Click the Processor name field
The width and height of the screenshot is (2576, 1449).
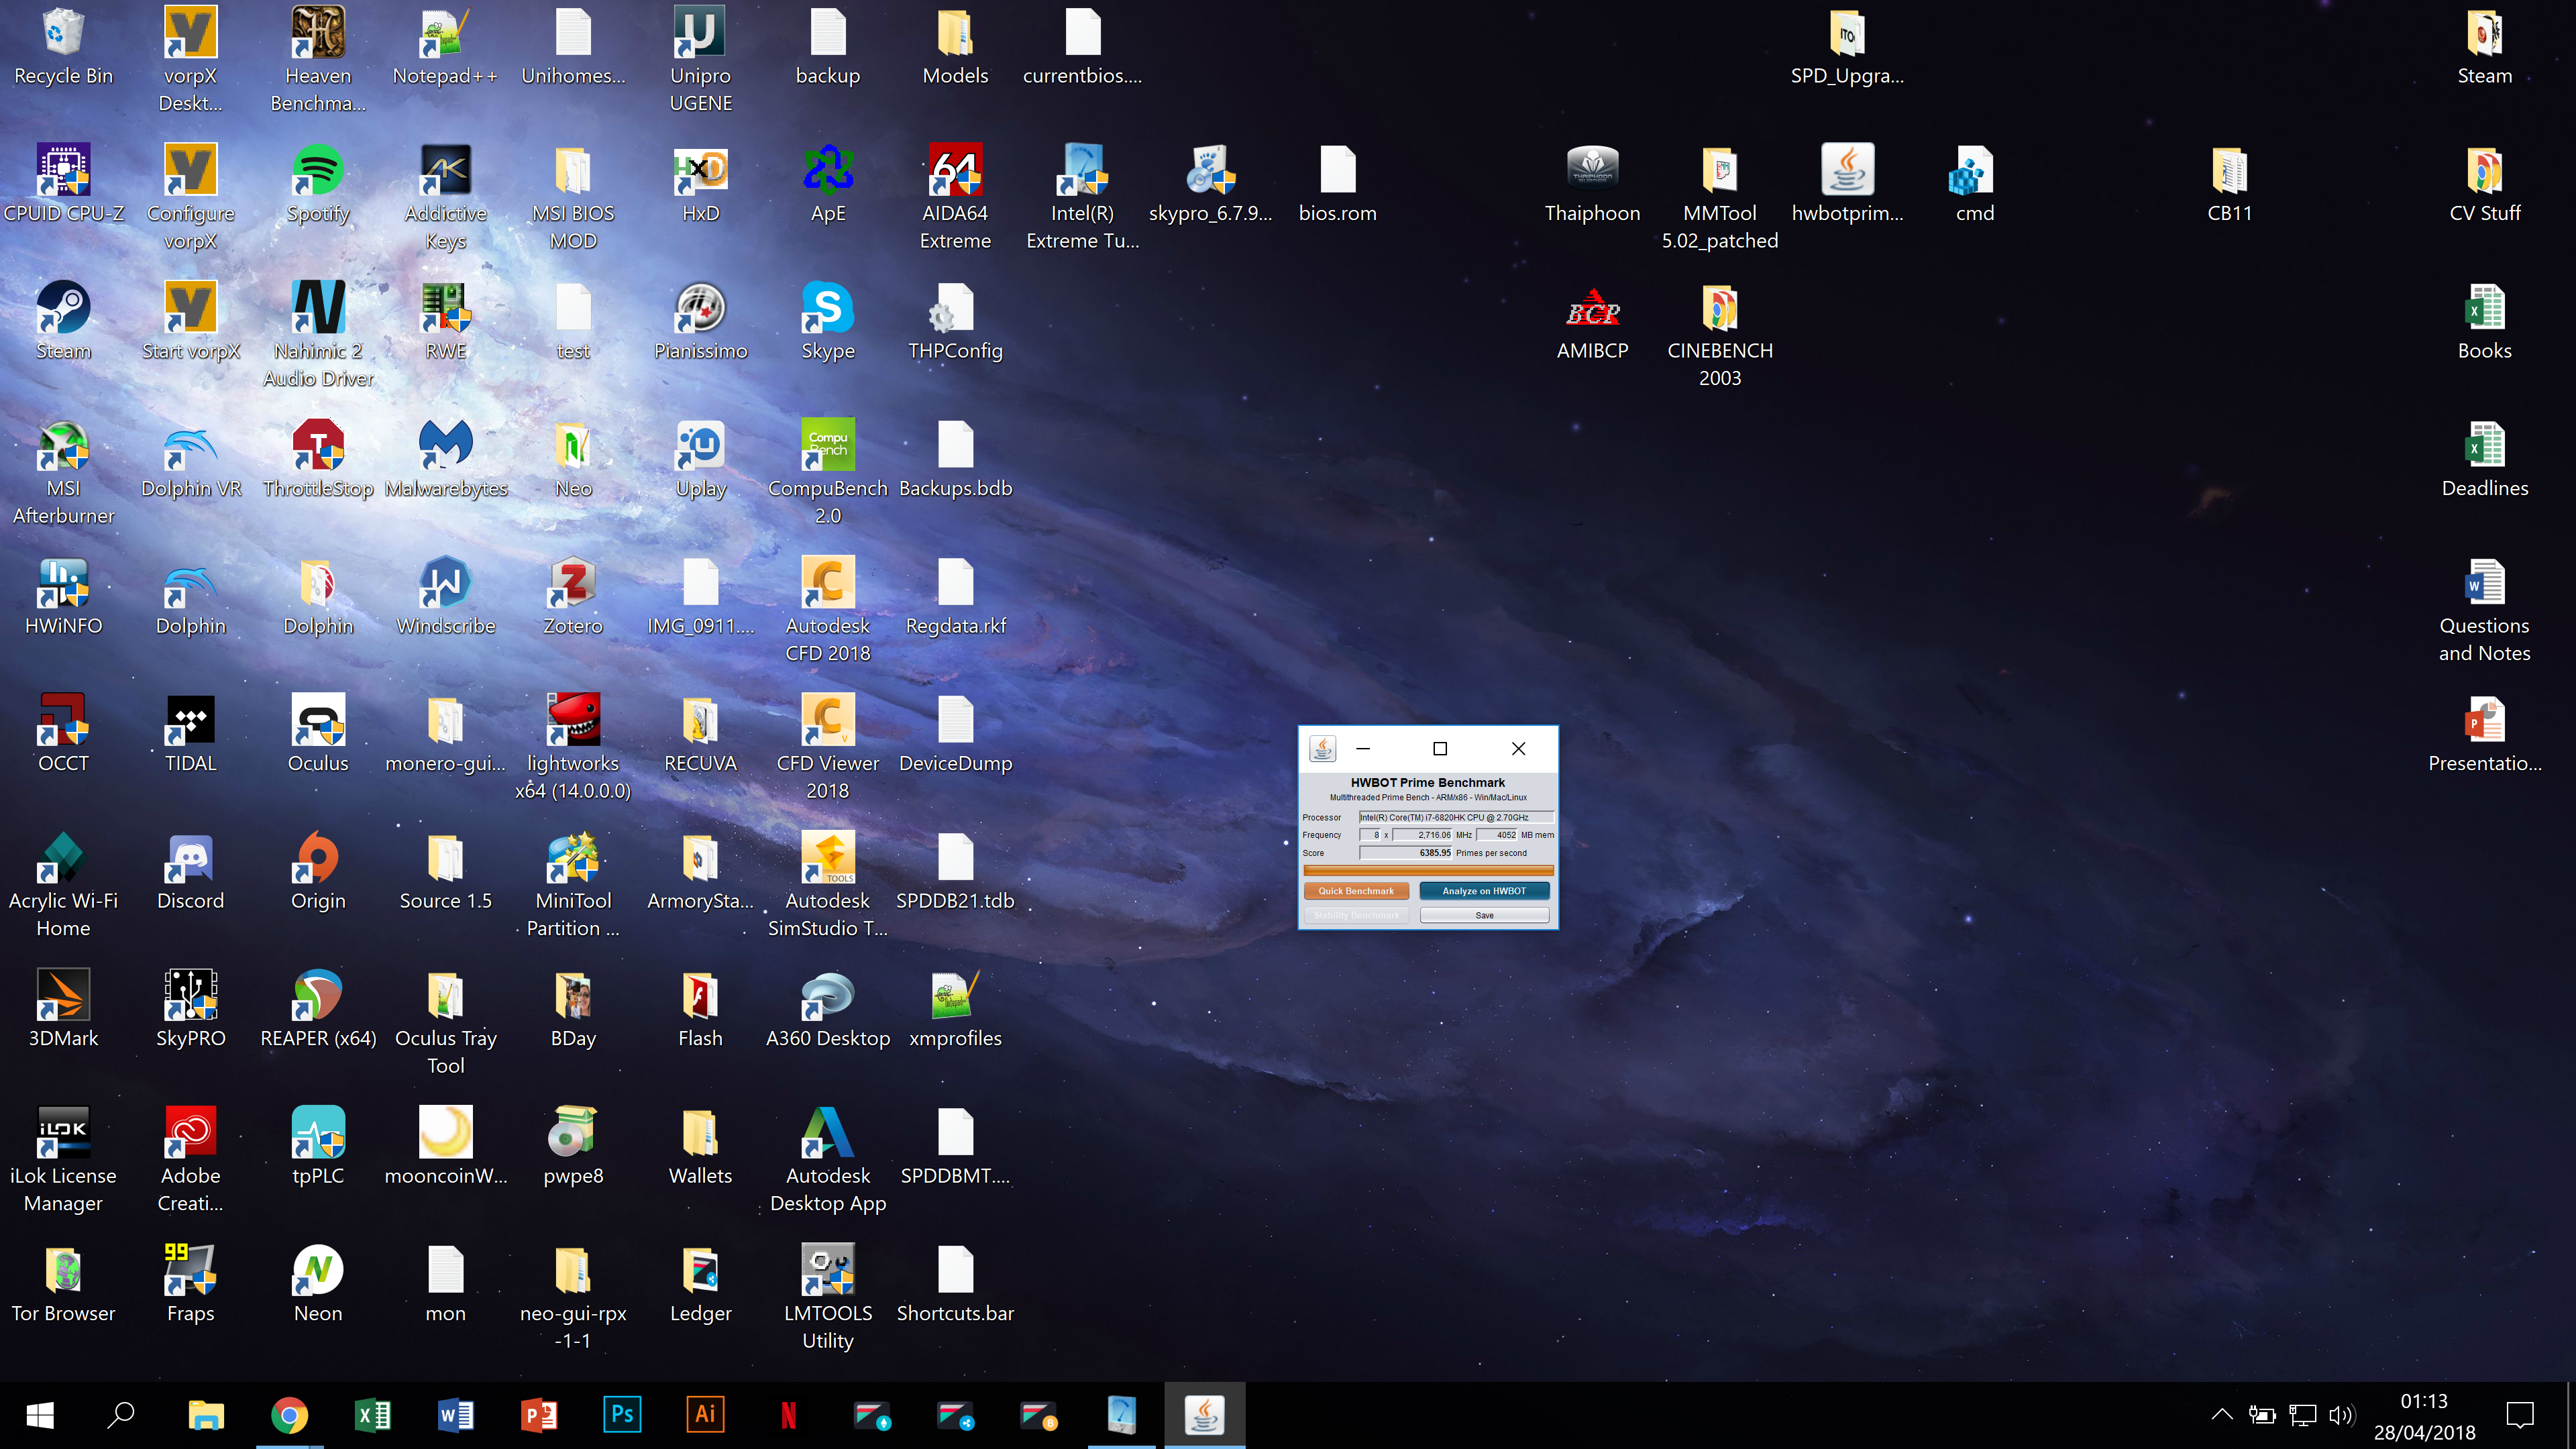[1456, 817]
